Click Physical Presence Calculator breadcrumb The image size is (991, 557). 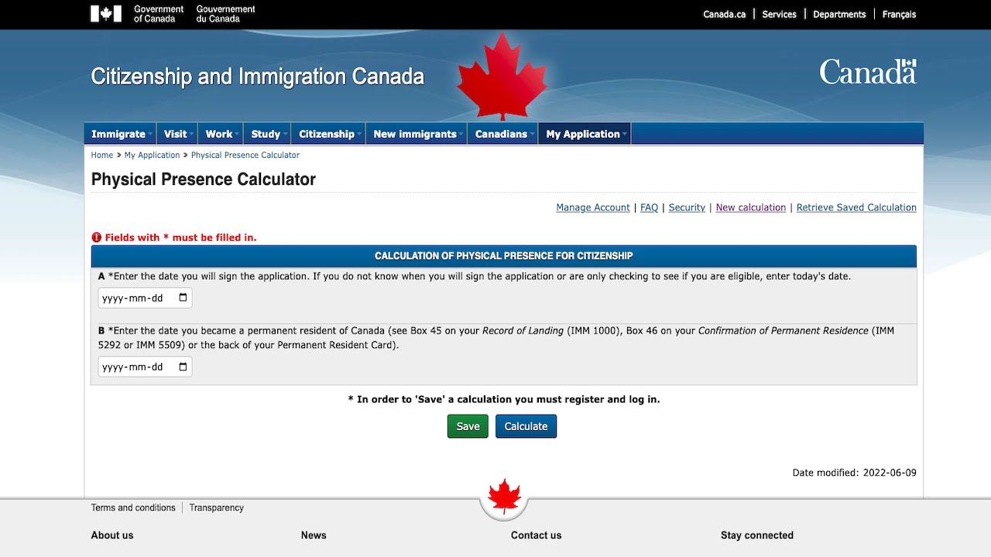(x=245, y=155)
